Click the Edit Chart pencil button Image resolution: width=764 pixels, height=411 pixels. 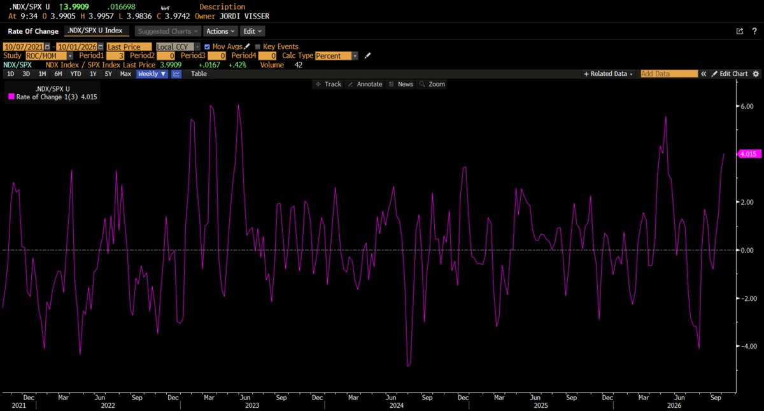[x=730, y=74]
